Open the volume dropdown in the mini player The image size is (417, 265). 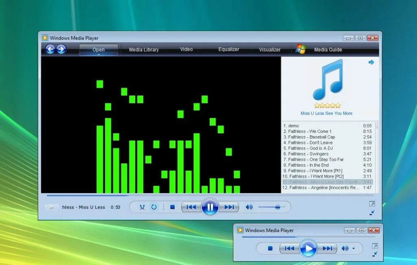353,248
